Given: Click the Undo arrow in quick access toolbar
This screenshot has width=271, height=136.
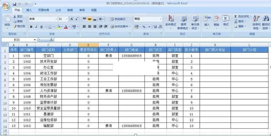Looking at the screenshot, I should point(20,4).
